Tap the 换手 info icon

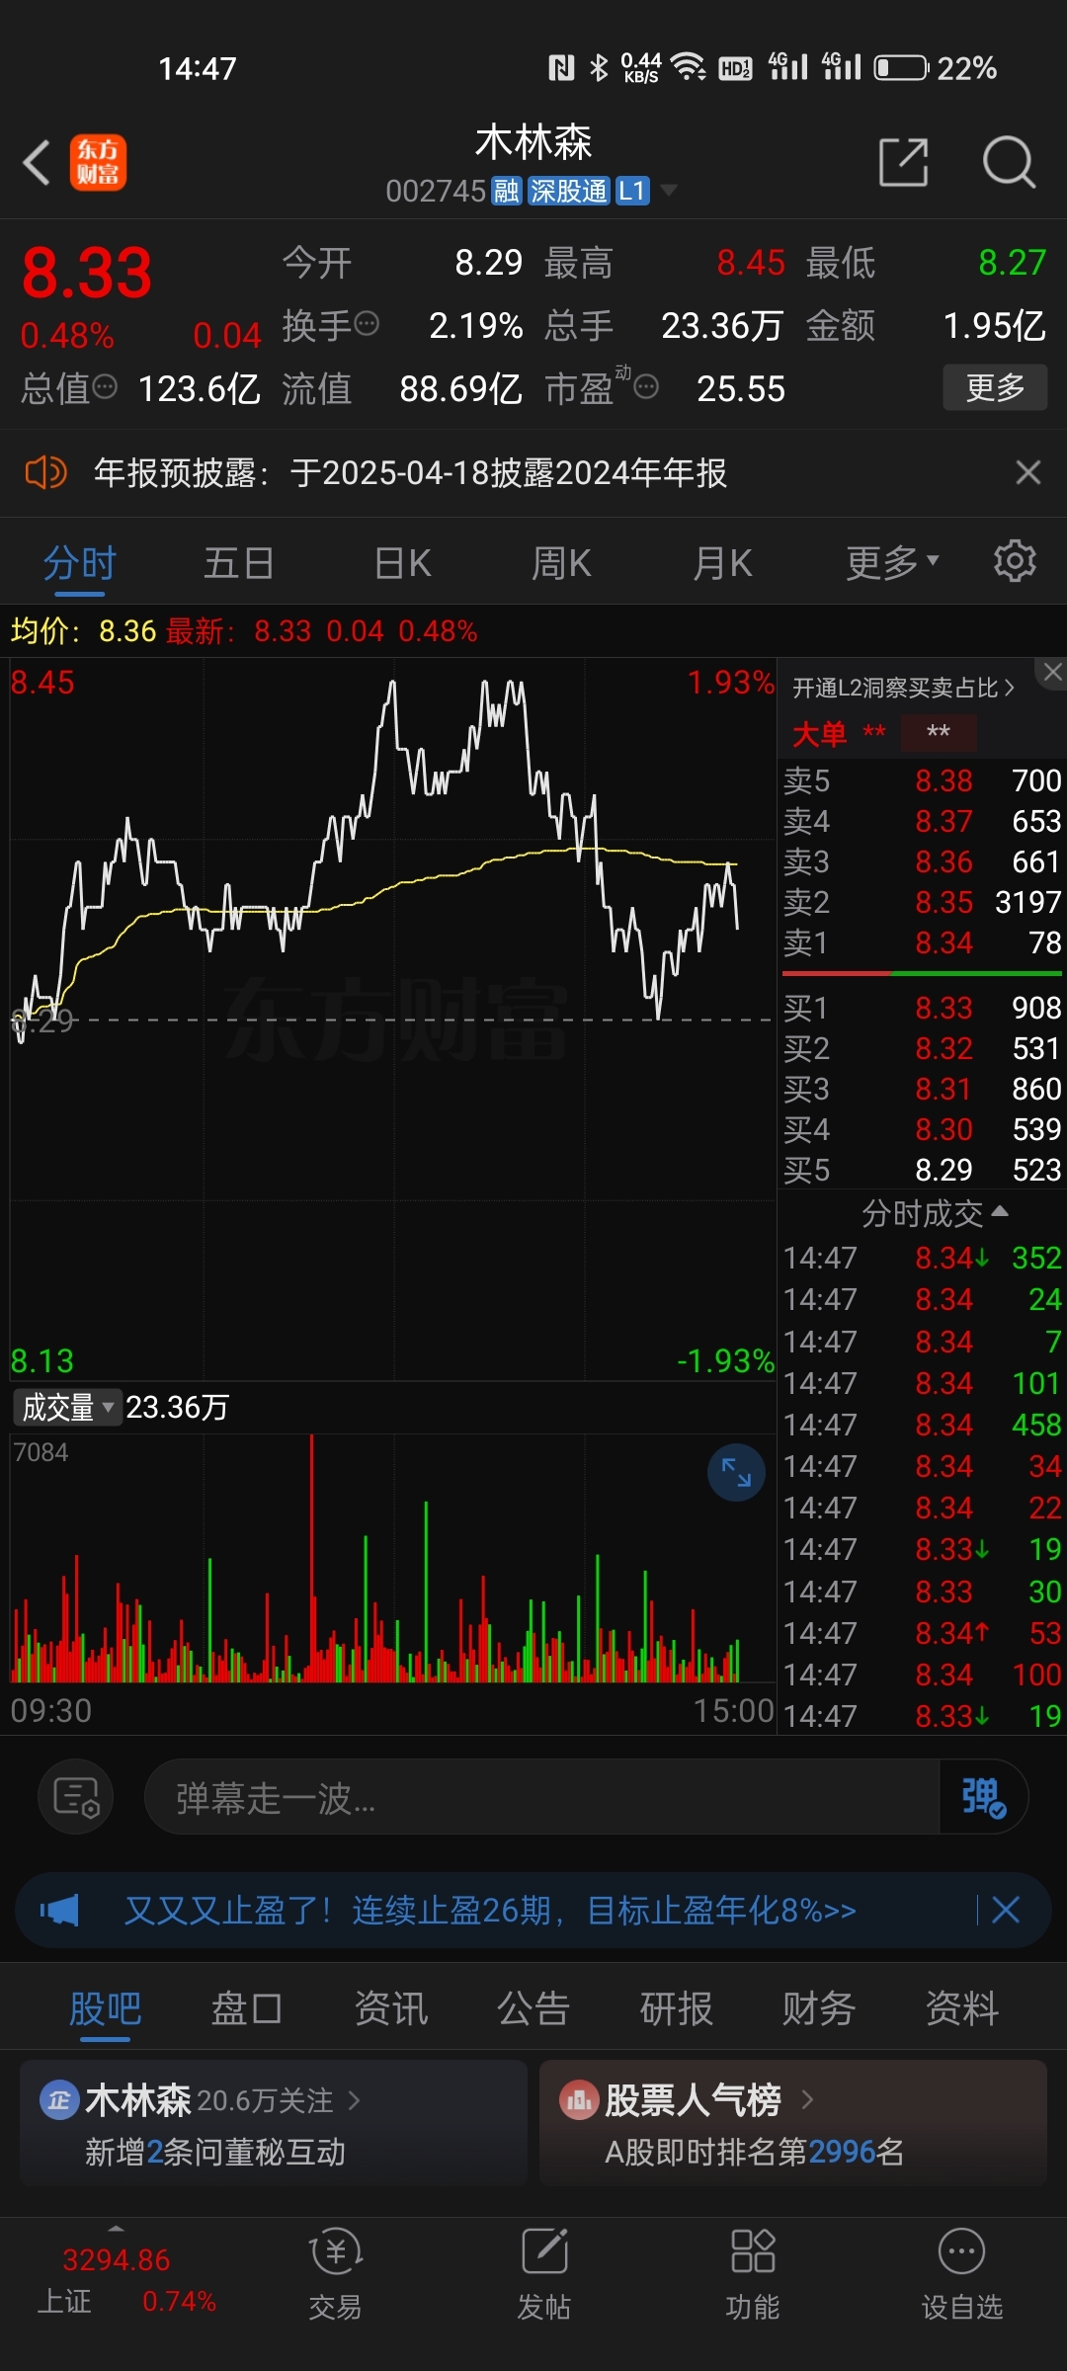point(367,324)
